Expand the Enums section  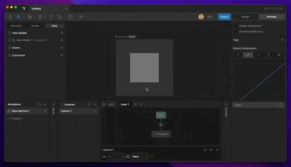click(10, 48)
